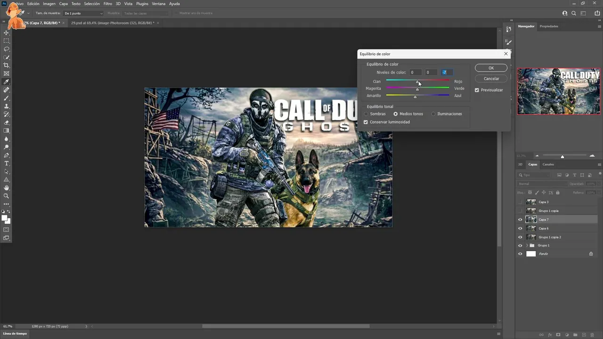Viewport: 603px width, 339px height.
Task: Show the Capa 3 layer
Action: [520, 202]
